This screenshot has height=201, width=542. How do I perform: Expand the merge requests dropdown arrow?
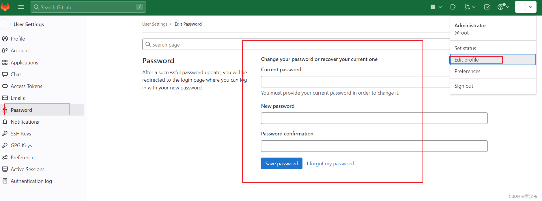(474, 7)
